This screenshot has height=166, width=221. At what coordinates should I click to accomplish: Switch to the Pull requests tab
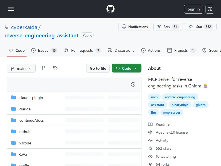(x=82, y=50)
